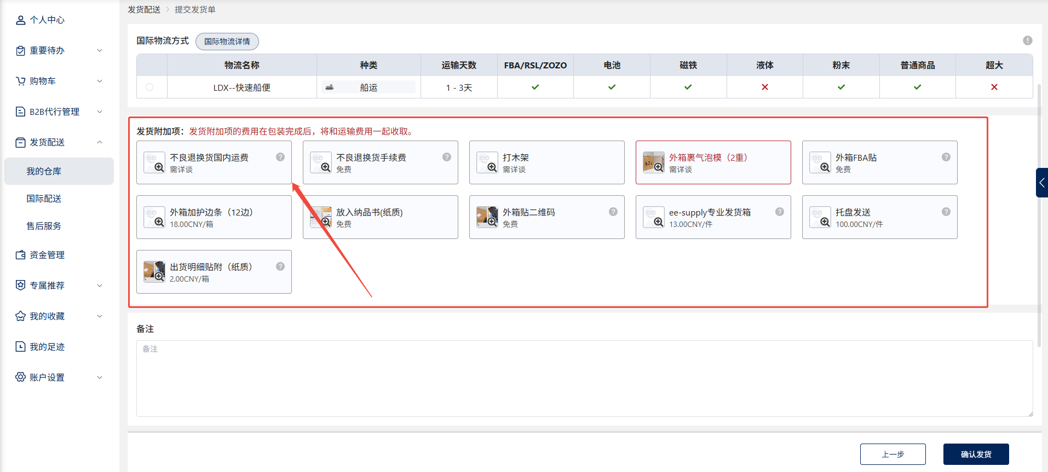Zoom the 外箱贴二维码 product thumbnail
The height and width of the screenshot is (472, 1048).
pyautogui.click(x=487, y=217)
